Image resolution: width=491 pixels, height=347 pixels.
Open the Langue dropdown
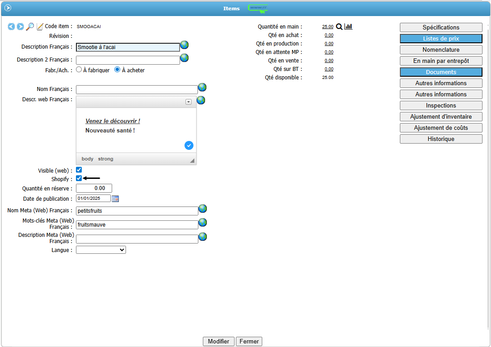point(101,250)
